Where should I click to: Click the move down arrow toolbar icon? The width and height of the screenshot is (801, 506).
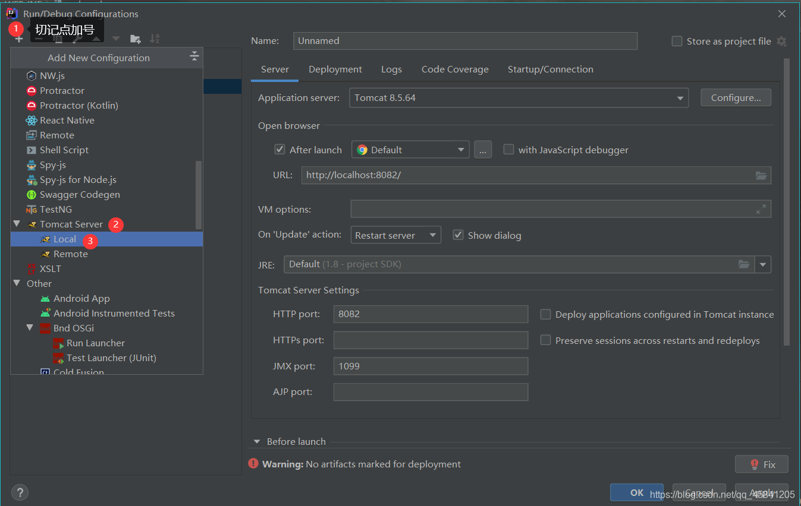point(116,39)
